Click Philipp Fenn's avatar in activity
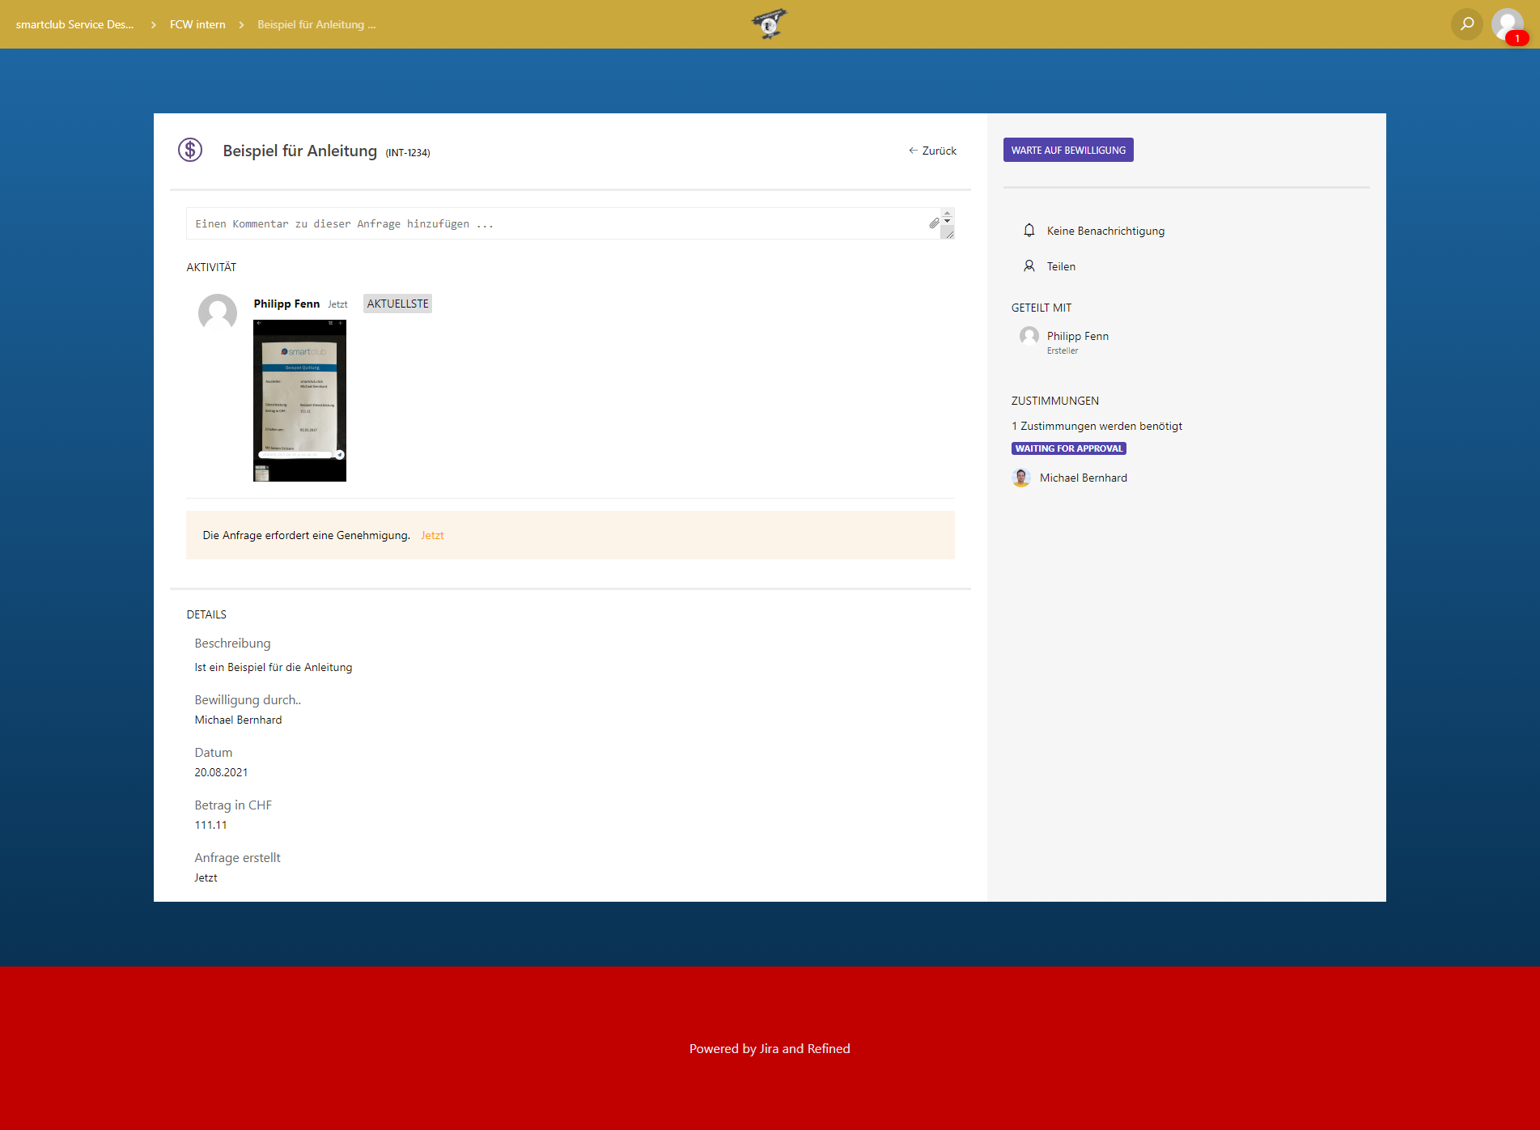This screenshot has height=1130, width=1540. click(218, 313)
